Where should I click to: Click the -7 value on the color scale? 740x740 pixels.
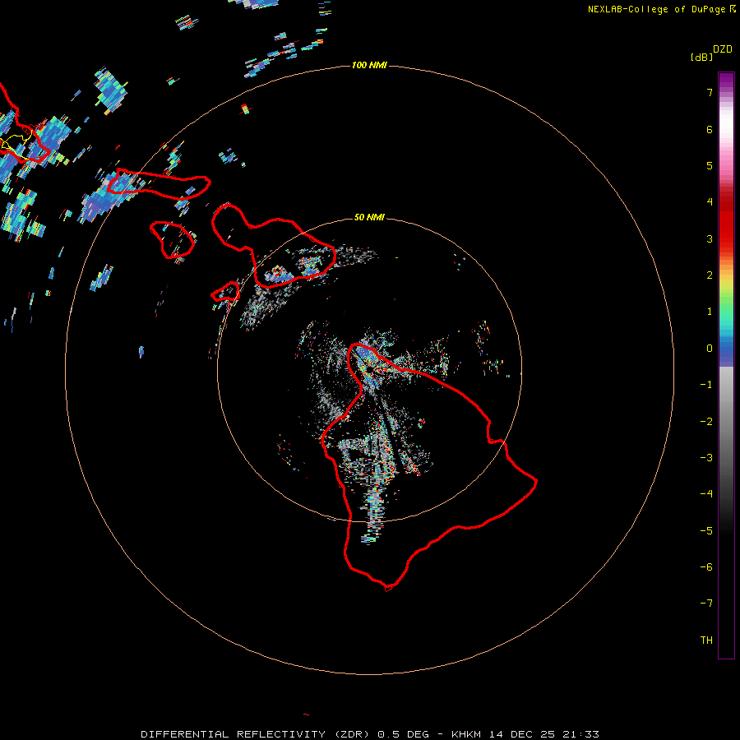706,604
